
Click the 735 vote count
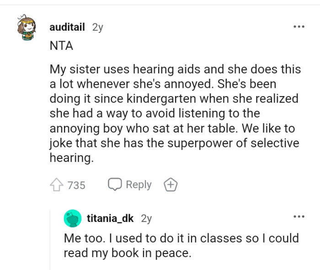(76, 185)
